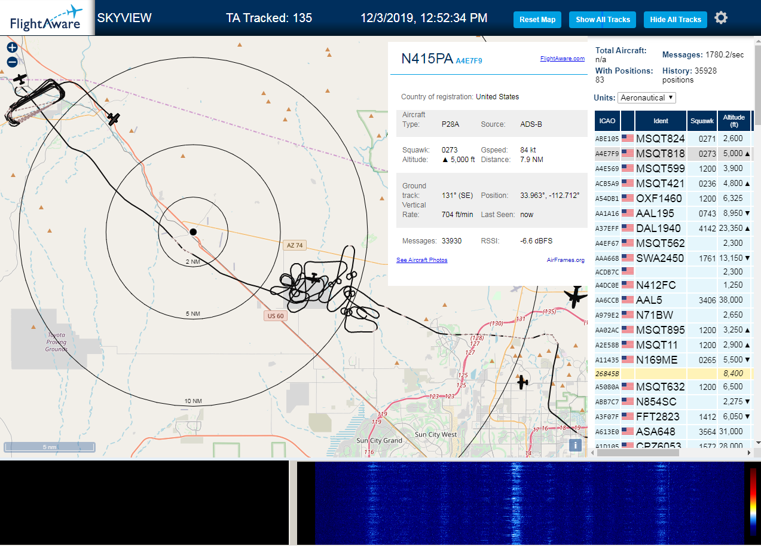This screenshot has width=761, height=546.
Task: Click the US flag in AAL195 row
Action: point(628,213)
